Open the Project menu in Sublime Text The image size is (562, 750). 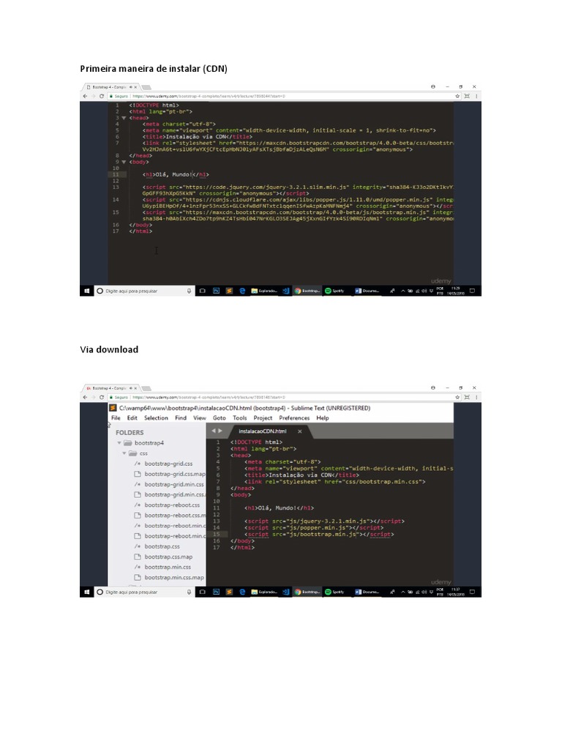(263, 417)
